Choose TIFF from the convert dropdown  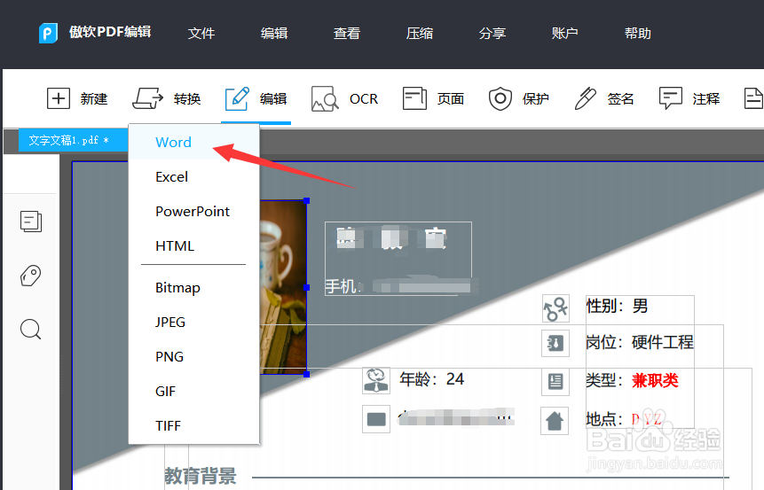pyautogui.click(x=193, y=426)
